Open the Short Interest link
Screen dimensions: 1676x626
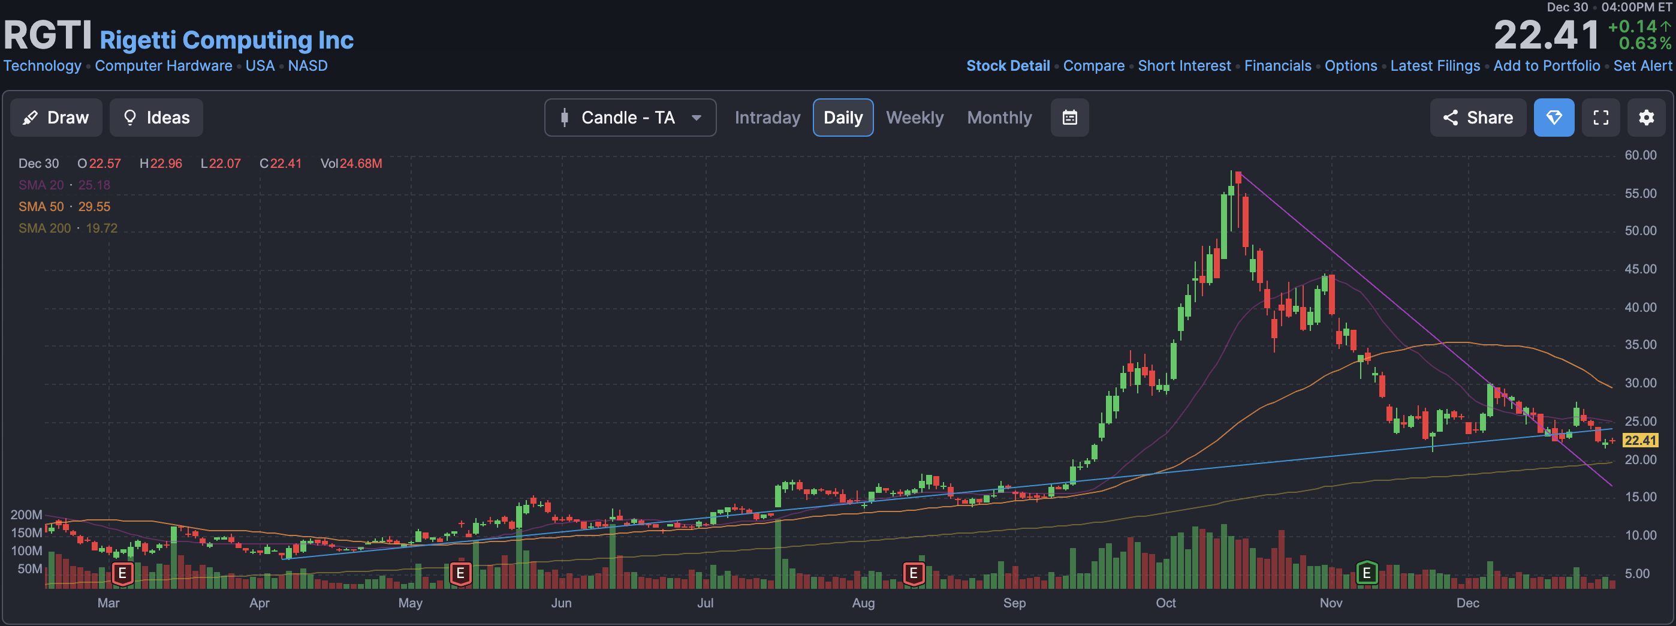1184,66
